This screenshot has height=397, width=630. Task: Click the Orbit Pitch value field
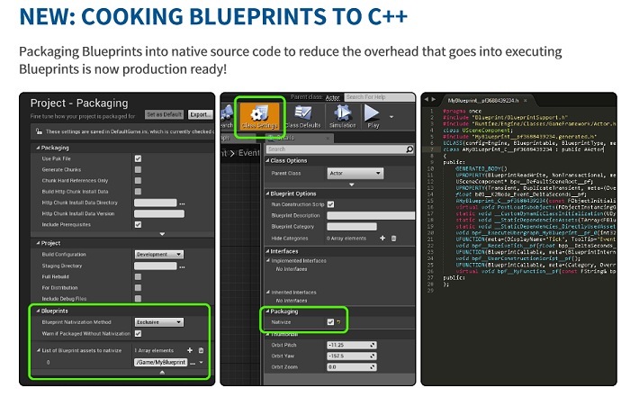point(352,345)
